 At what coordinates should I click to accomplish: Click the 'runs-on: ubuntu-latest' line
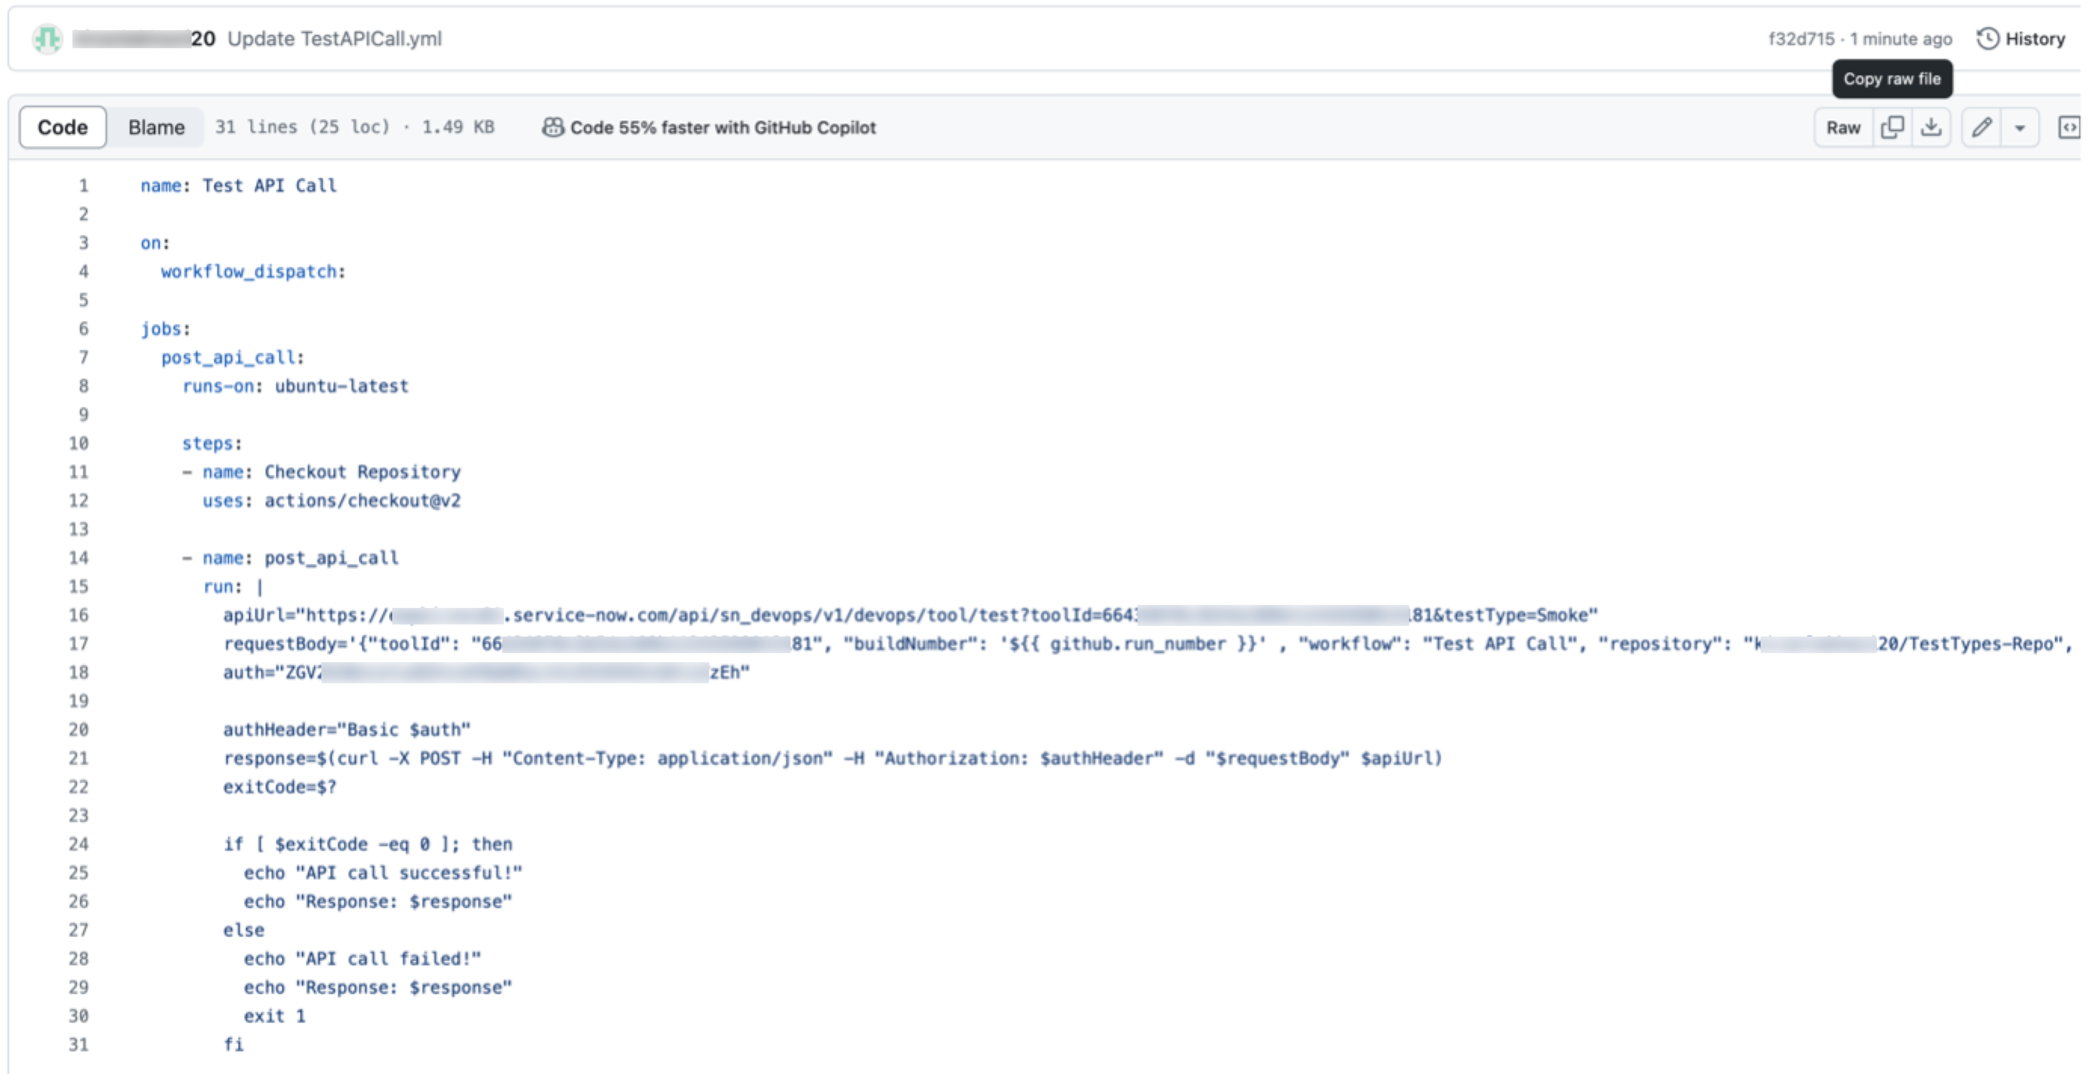point(295,386)
